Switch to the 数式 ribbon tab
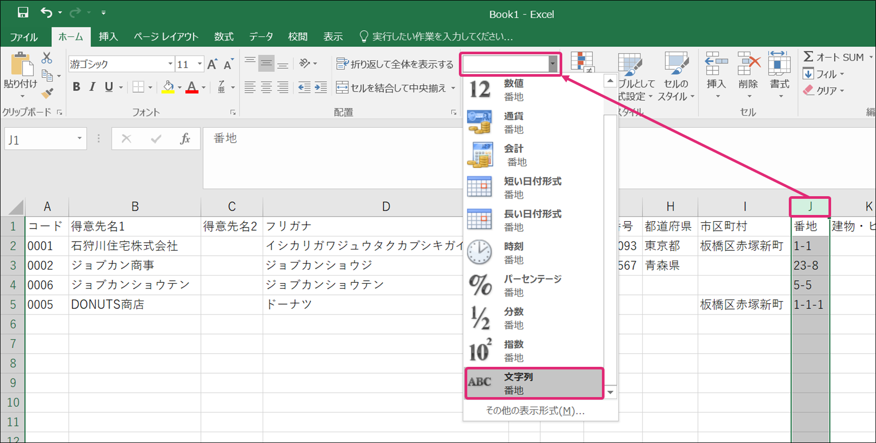876x443 pixels. (x=223, y=37)
